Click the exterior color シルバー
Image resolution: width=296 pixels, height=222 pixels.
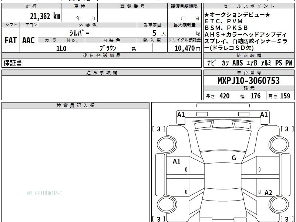(x=79, y=33)
